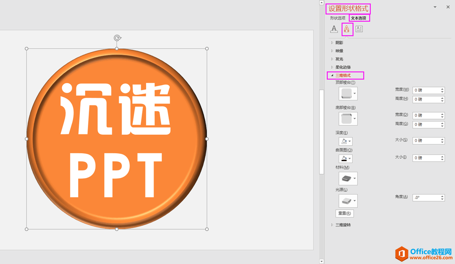Open the 顶部棱台 bevel preset dropdown
455x264 pixels.
coord(348,93)
